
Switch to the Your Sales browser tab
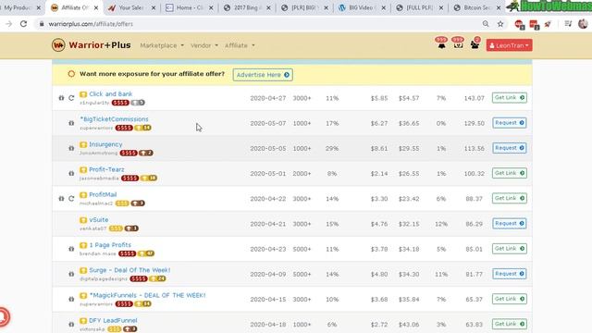pos(131,7)
